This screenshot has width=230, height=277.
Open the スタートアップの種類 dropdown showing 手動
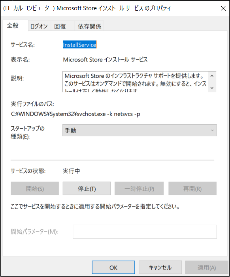(x=140, y=130)
